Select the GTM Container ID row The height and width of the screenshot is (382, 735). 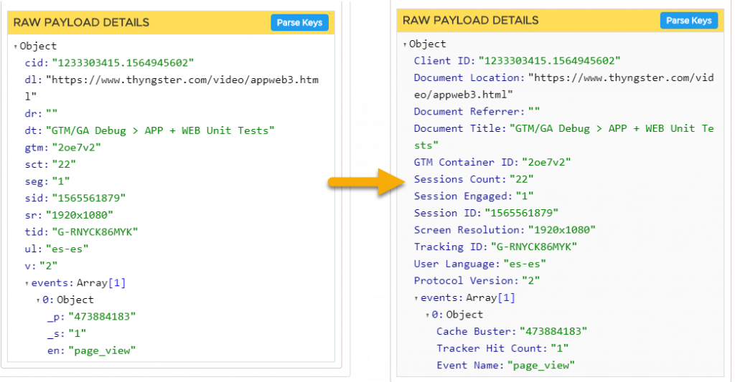(492, 163)
